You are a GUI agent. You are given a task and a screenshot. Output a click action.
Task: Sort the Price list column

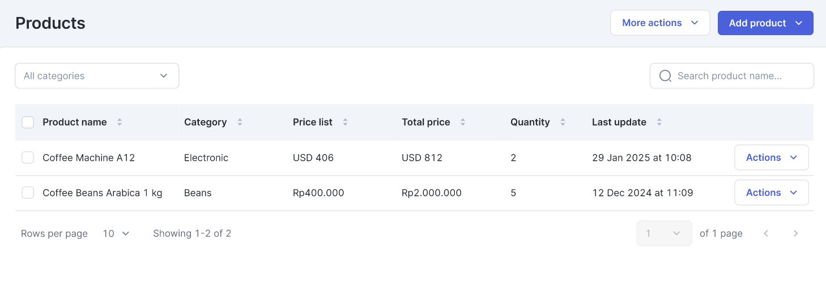pos(345,122)
